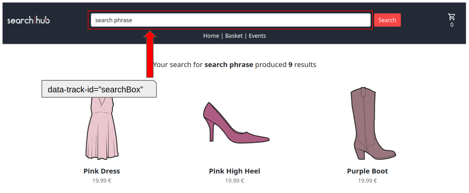The height and width of the screenshot is (193, 469).
Task: Select the Pink Dress product image
Action: tap(102, 128)
